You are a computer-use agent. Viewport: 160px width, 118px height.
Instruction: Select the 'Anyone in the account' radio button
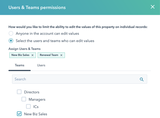coord(11,33)
